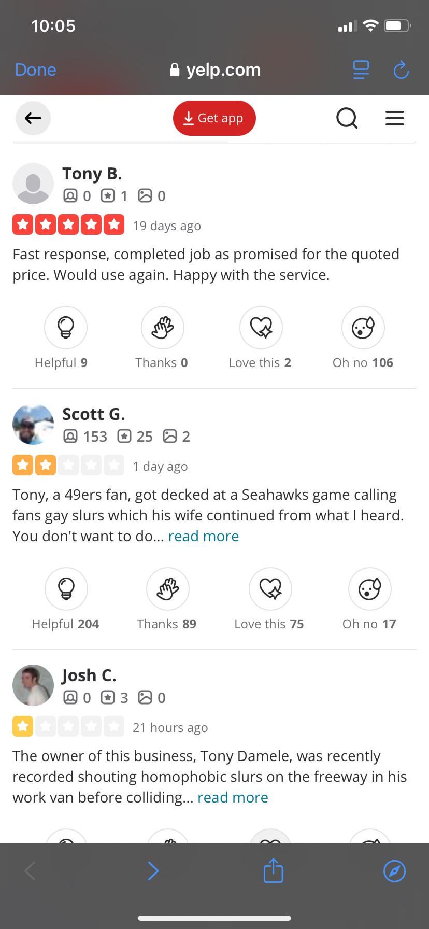
Task: Expand Scott G.'s review with read more
Action: click(204, 536)
